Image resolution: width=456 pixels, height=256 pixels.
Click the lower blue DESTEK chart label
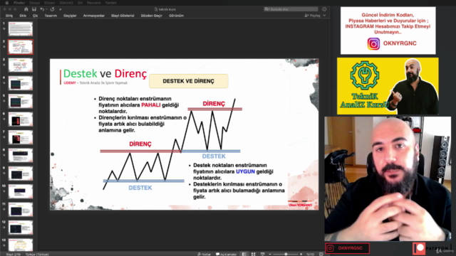140,188
